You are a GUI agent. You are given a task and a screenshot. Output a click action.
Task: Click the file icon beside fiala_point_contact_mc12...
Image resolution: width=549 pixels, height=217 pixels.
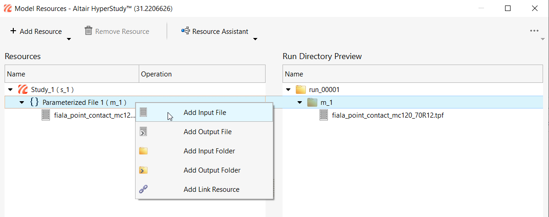pos(45,115)
